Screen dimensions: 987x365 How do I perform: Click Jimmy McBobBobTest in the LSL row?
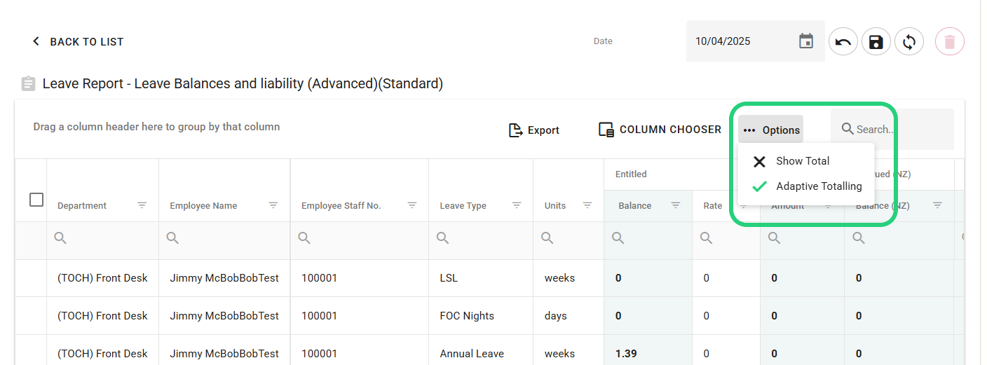pos(224,278)
